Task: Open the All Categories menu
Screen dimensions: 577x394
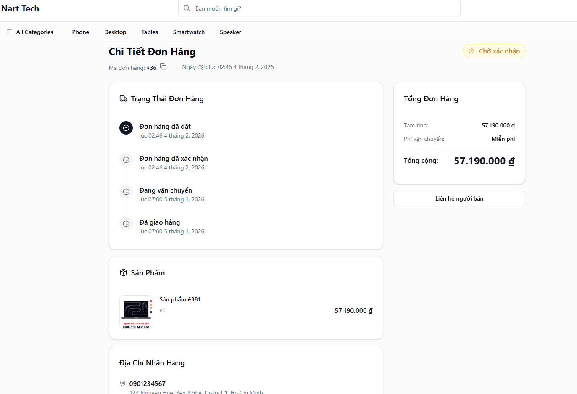Action: (x=34, y=32)
